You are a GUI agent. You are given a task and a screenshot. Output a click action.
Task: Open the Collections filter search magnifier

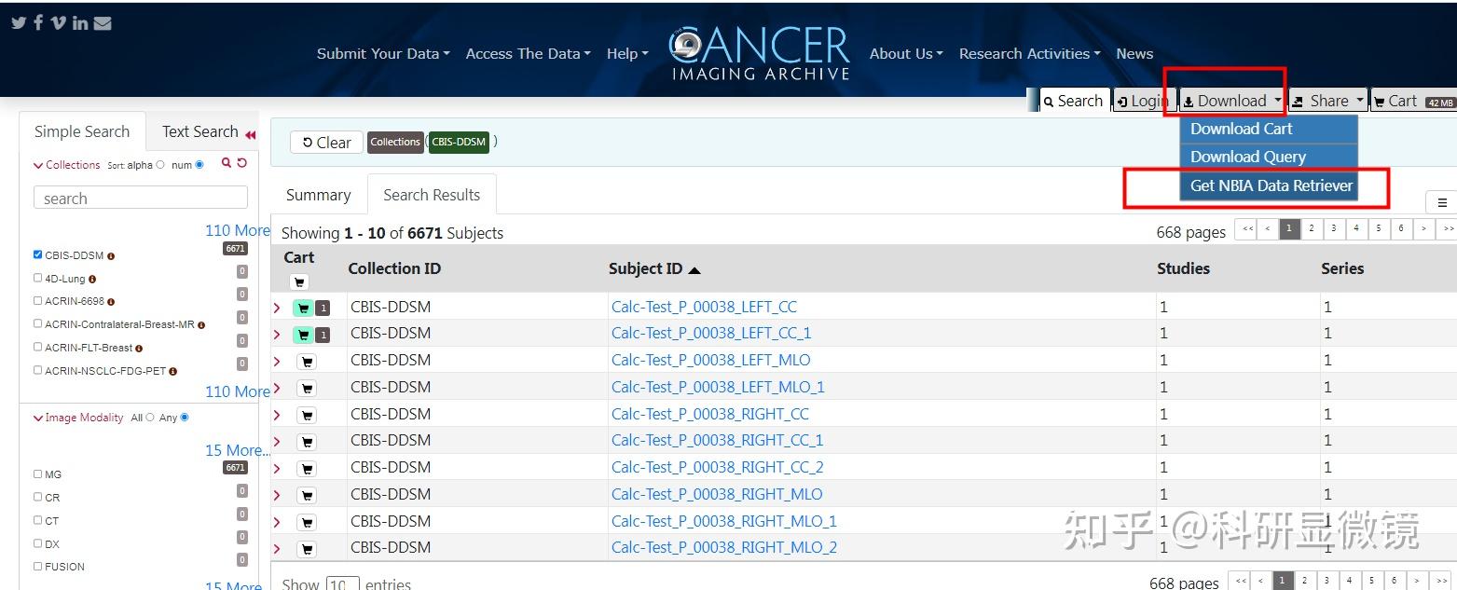point(225,163)
